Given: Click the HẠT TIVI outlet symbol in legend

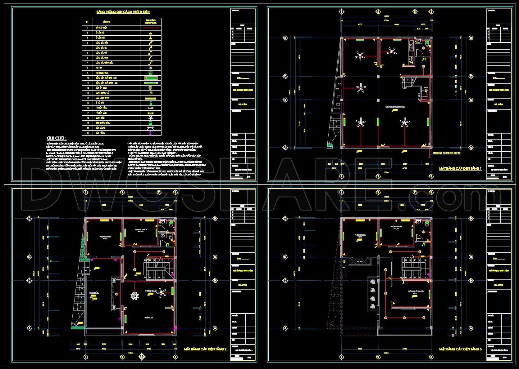Looking at the screenshot, I should 151,68.
